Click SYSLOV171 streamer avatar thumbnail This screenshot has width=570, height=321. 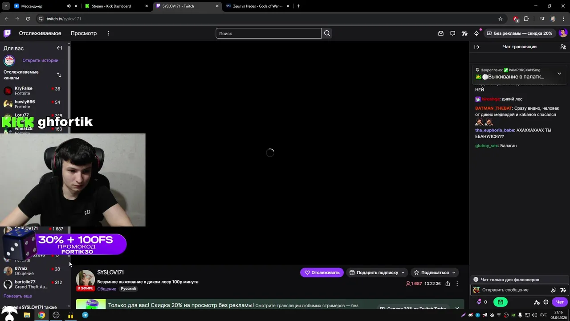click(x=85, y=279)
